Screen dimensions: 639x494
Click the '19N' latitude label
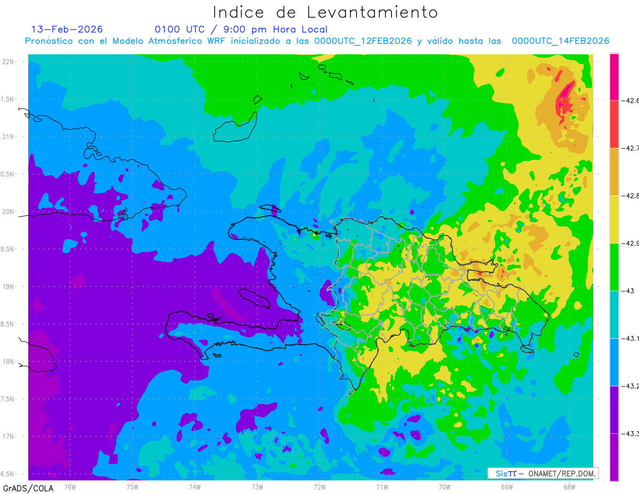8,286
